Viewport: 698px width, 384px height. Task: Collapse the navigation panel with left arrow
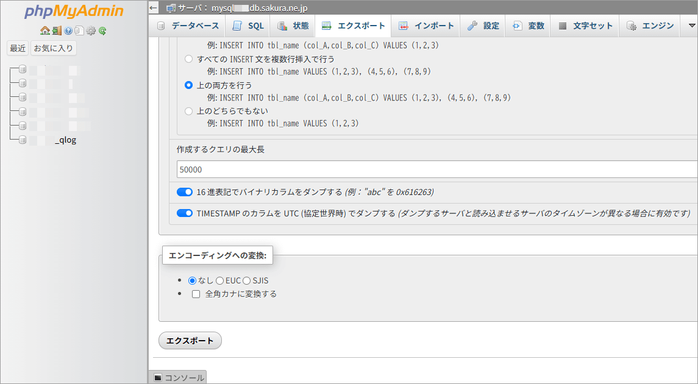(154, 7)
